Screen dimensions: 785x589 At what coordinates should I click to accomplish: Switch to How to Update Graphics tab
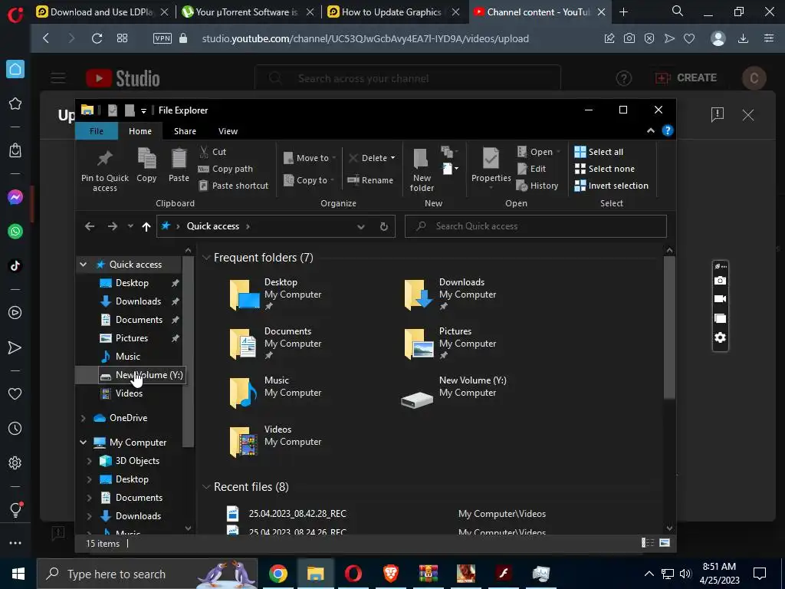pyautogui.click(x=392, y=12)
